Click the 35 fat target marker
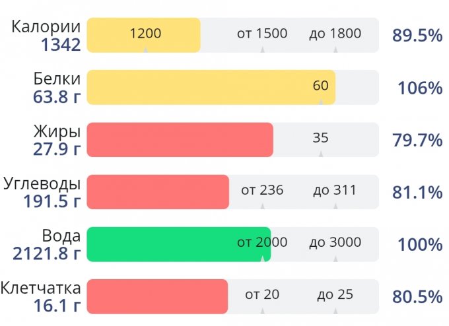This screenshot has height=326, width=449. coord(320,138)
